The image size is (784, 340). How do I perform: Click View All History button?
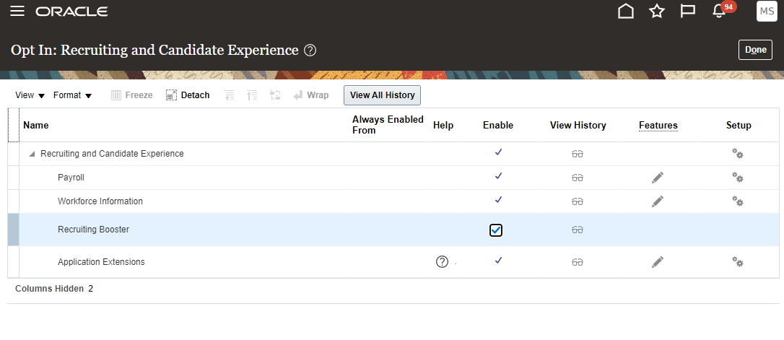tap(382, 95)
